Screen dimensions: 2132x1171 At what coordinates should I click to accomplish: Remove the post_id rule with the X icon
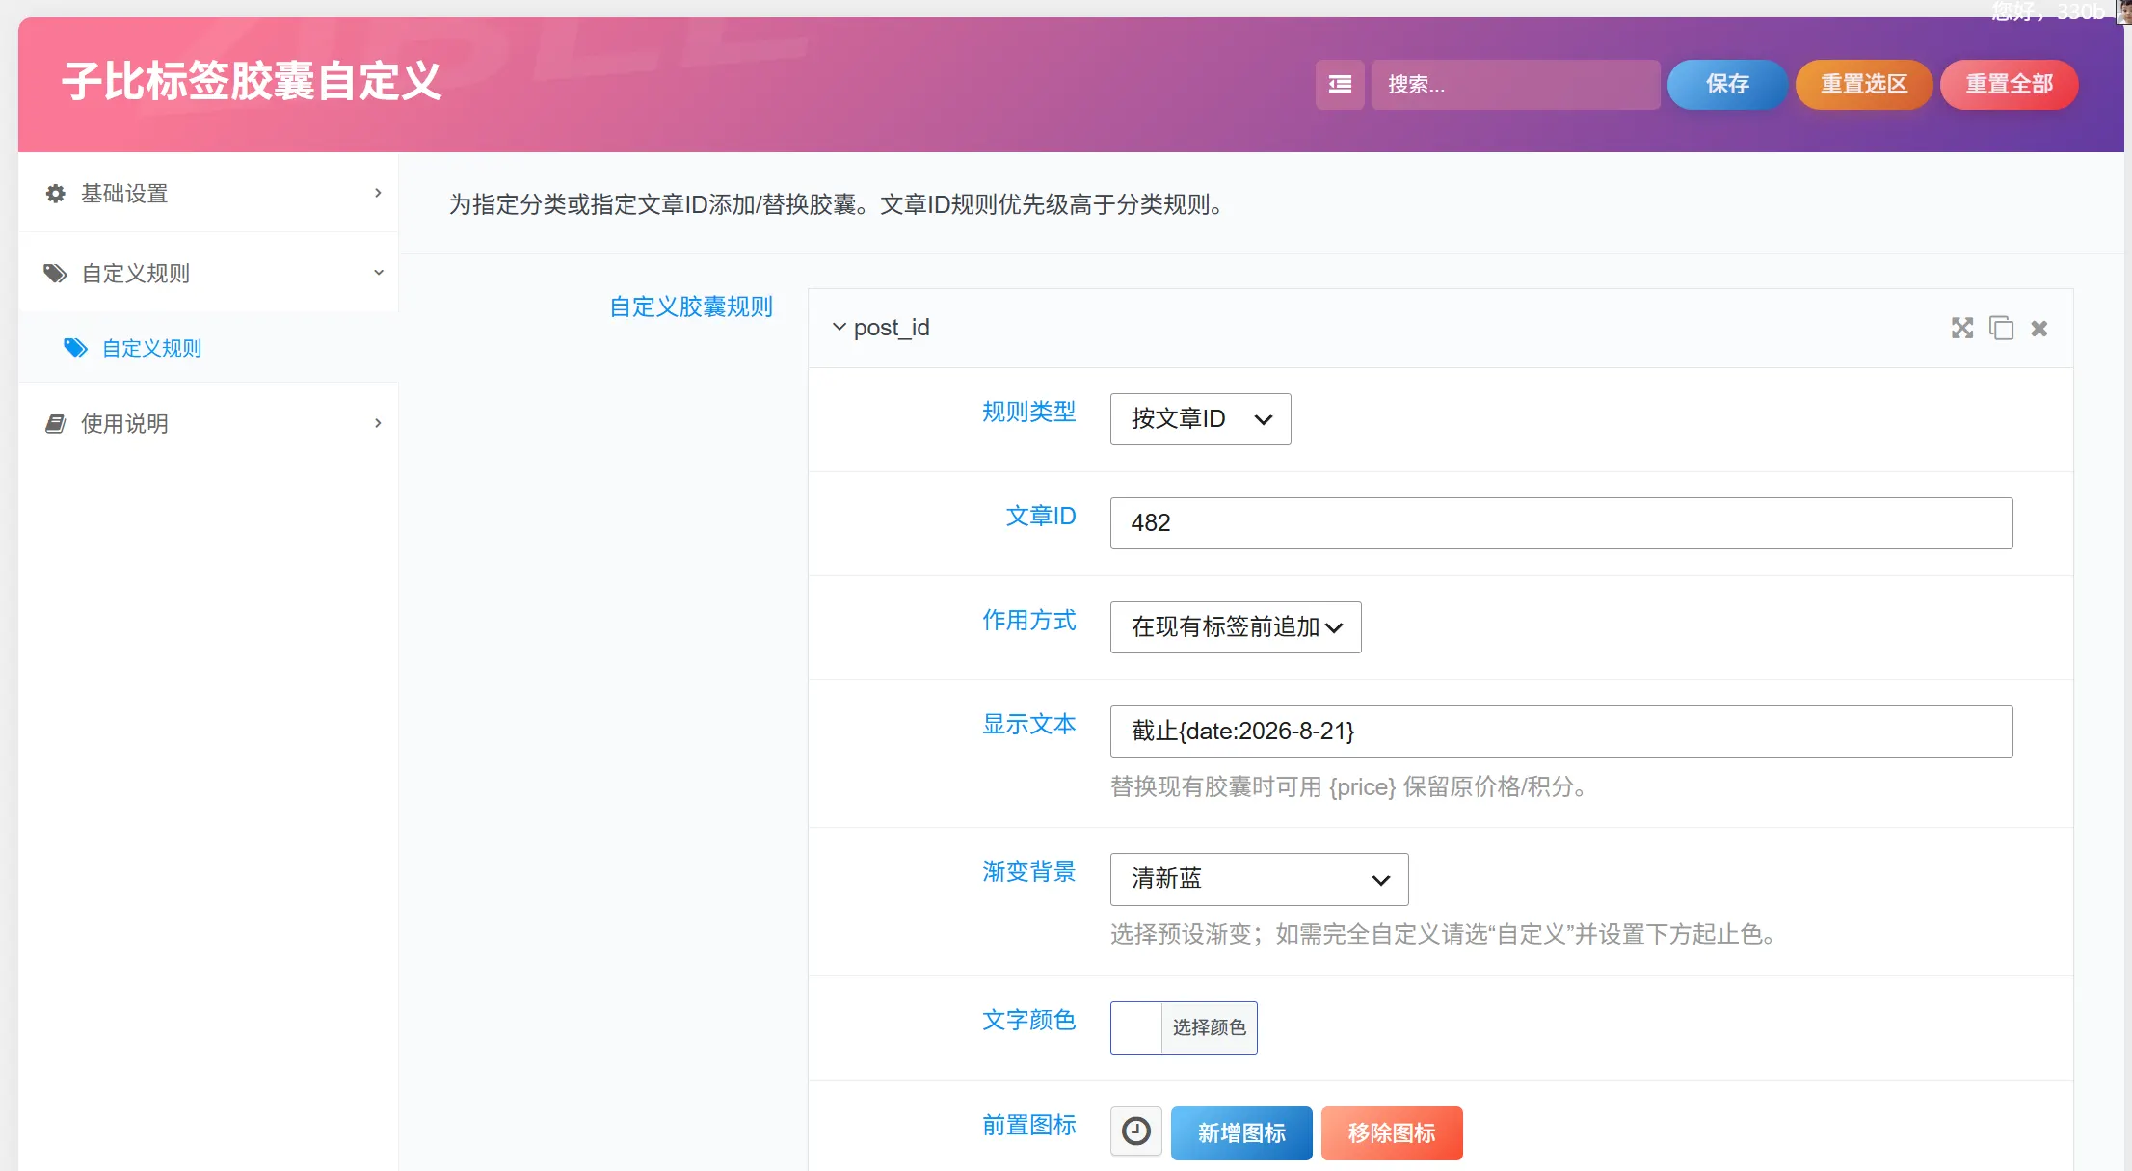(x=2039, y=329)
